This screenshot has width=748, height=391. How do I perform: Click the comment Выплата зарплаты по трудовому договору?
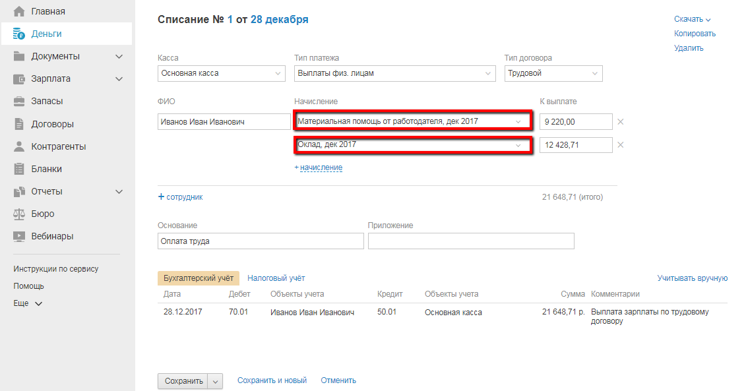(x=650, y=316)
